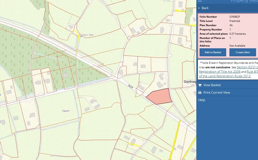Select Folio Number value GY6982F
This screenshot has height=160, width=258.
coord(235,17)
